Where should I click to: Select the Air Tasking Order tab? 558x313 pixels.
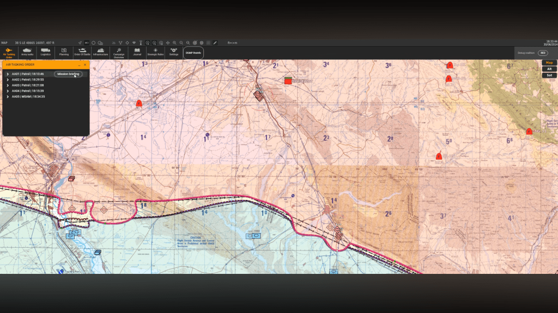tap(9, 52)
